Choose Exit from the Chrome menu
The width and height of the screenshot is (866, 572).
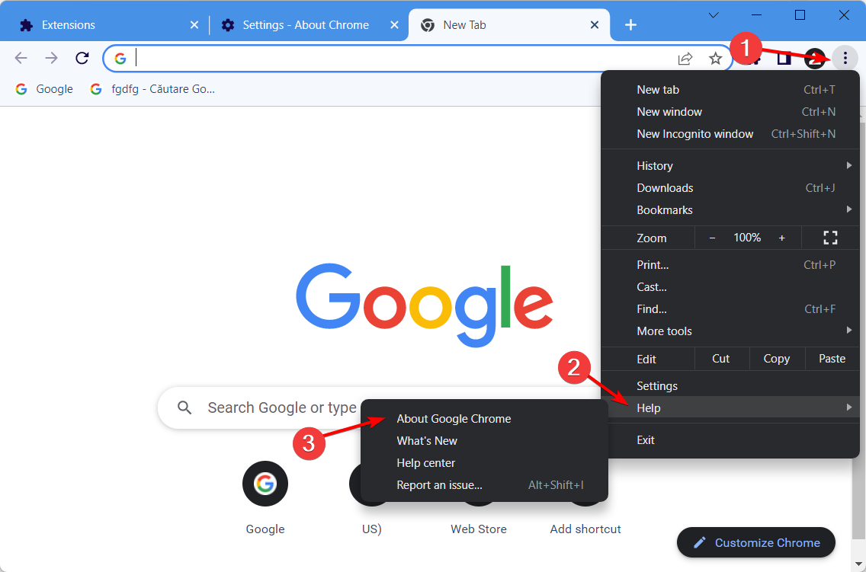[x=730, y=440]
